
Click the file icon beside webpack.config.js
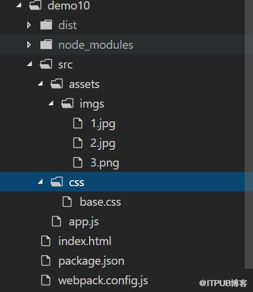pyautogui.click(x=46, y=280)
